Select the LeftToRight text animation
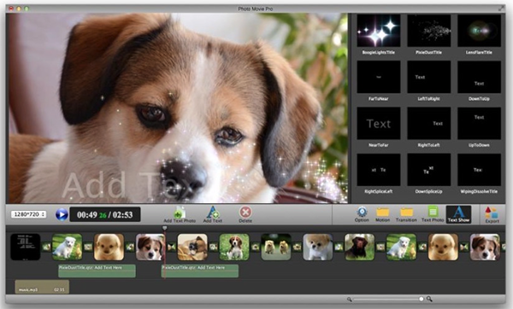 (x=429, y=77)
